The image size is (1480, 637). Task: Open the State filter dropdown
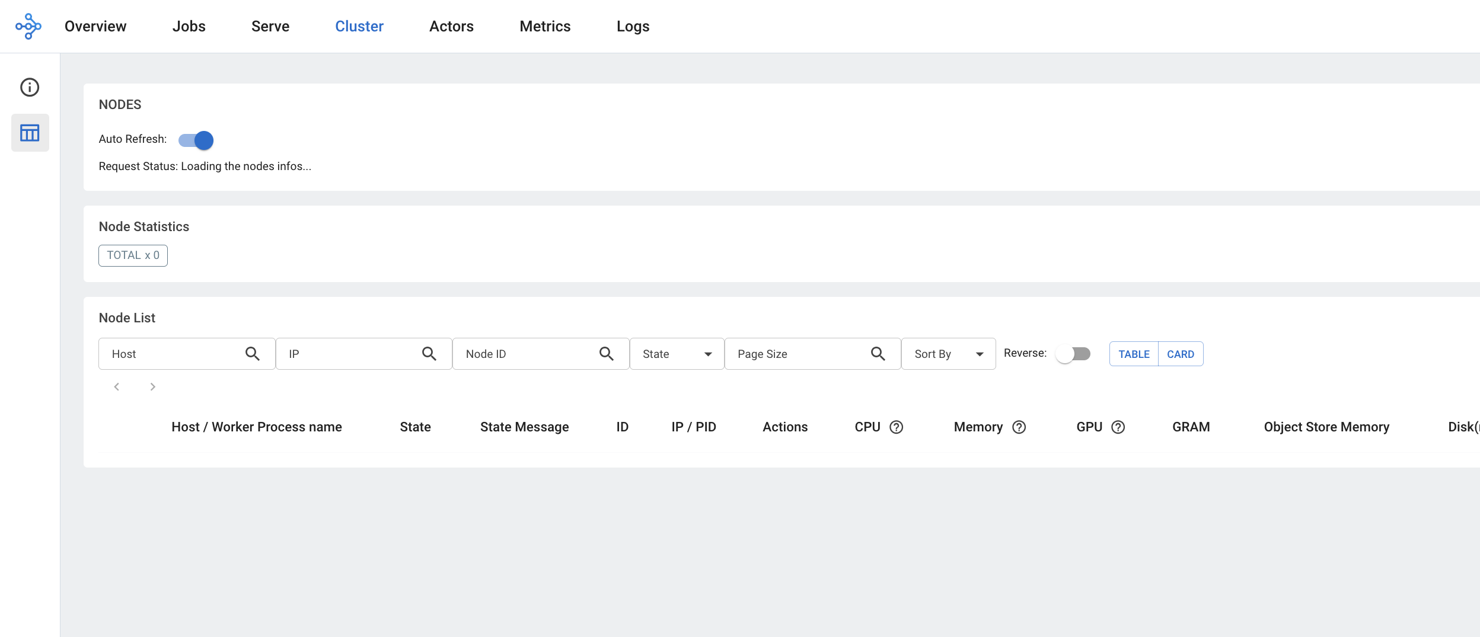pyautogui.click(x=677, y=354)
